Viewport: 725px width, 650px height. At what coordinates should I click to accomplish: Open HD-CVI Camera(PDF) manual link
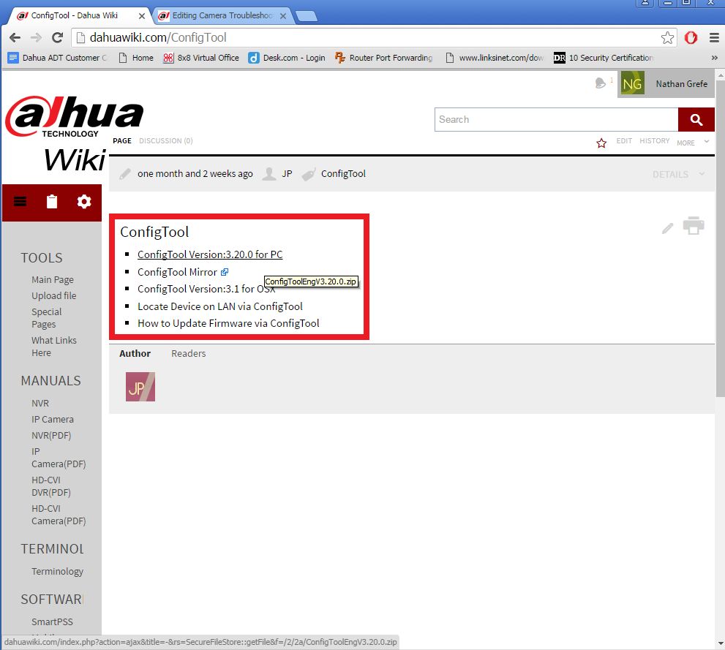59,515
